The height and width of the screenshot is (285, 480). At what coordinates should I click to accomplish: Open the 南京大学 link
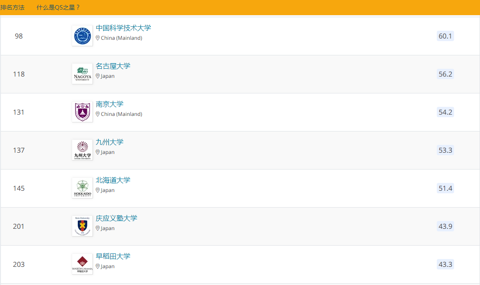click(x=110, y=104)
